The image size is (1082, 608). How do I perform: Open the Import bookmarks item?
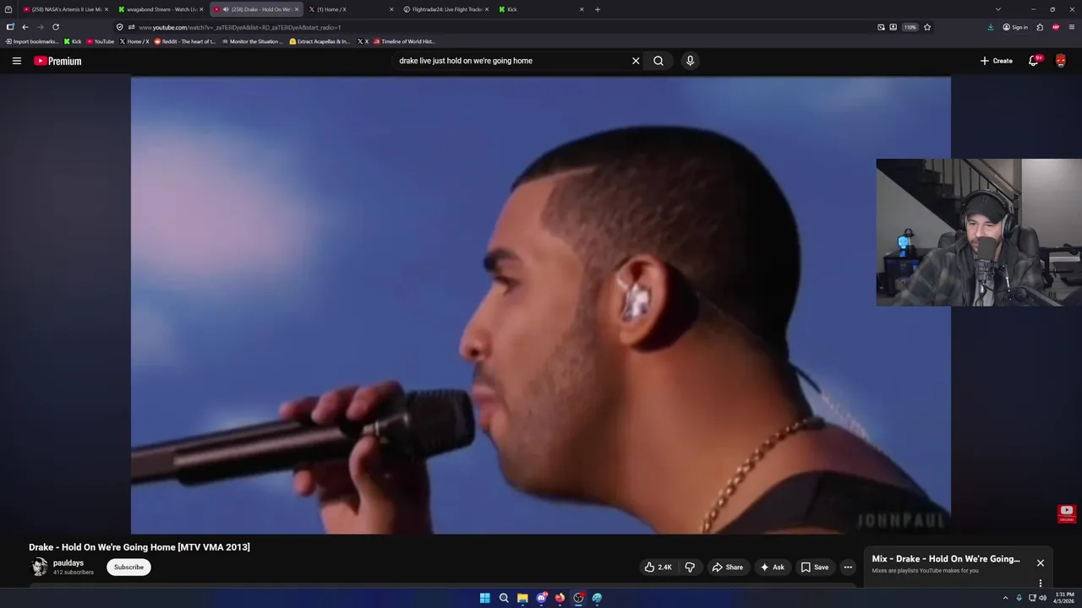[32, 41]
